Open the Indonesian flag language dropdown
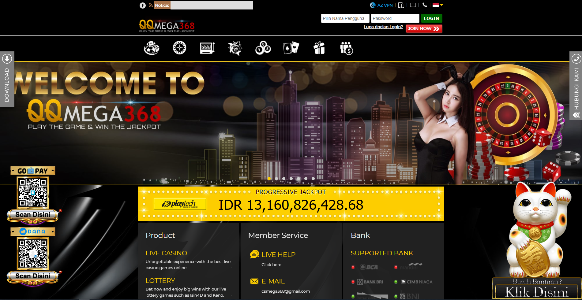The height and width of the screenshot is (300, 582). [x=437, y=5]
